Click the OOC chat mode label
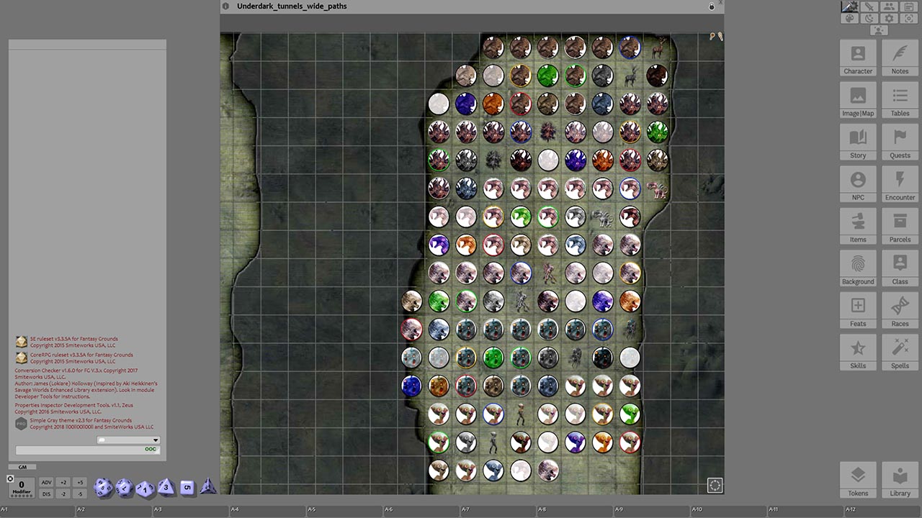 point(151,449)
